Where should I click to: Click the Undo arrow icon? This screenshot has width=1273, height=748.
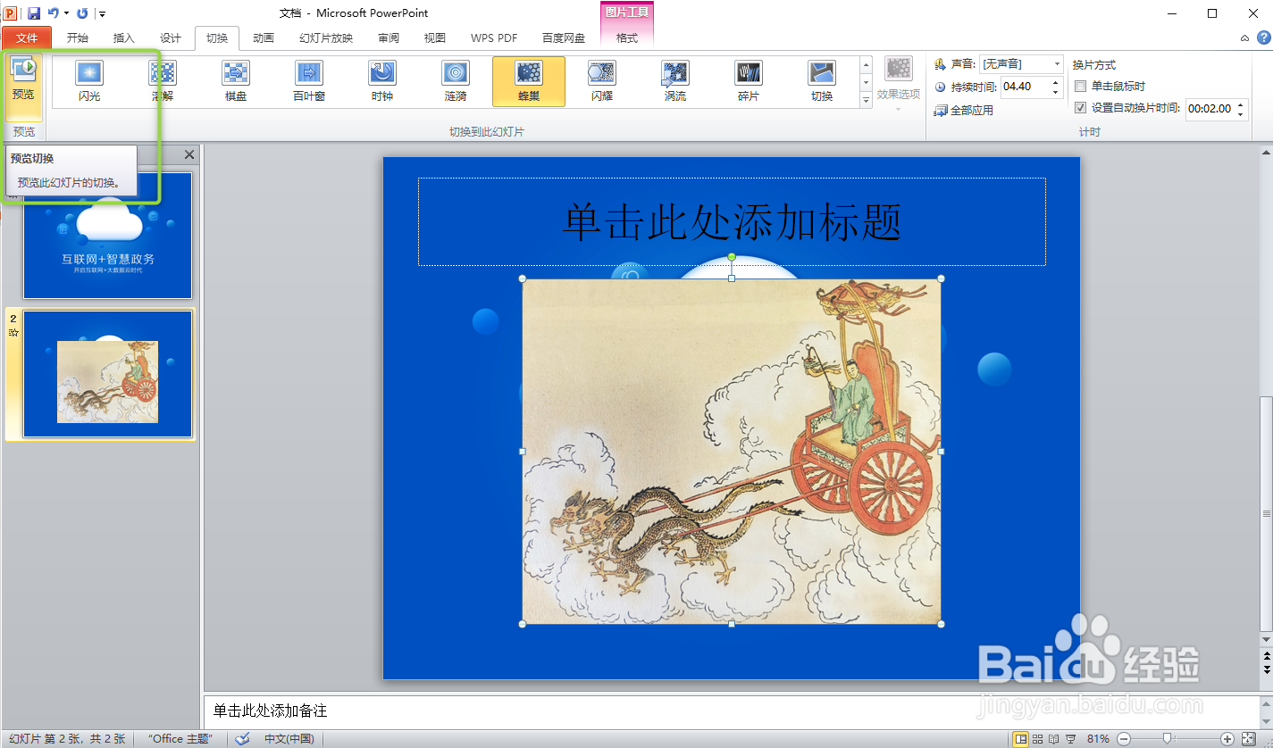tap(54, 13)
